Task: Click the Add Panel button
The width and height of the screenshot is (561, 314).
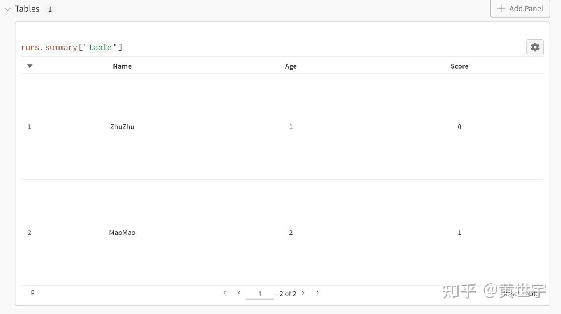Action: tap(520, 8)
